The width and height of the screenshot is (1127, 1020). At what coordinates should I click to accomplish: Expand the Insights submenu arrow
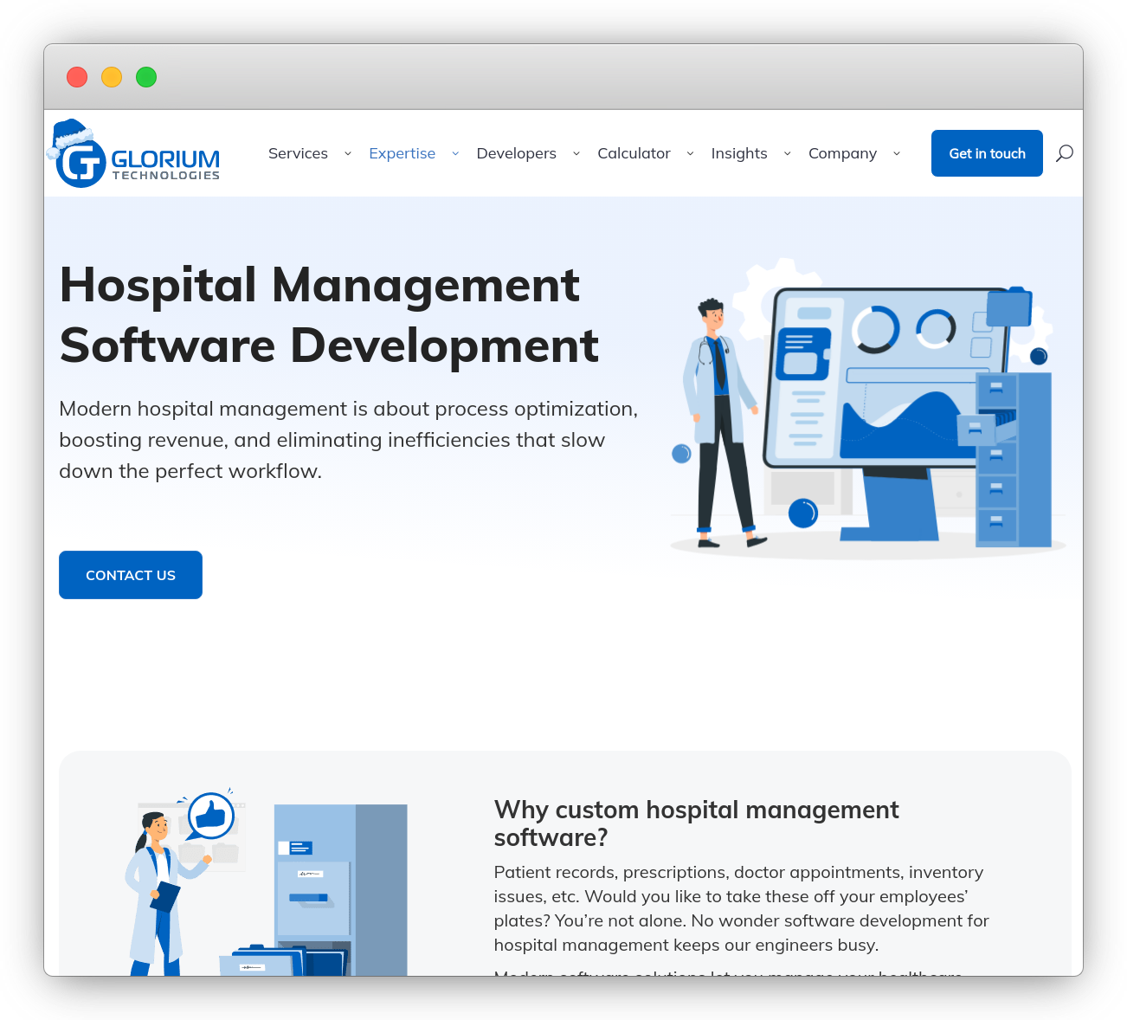[787, 153]
